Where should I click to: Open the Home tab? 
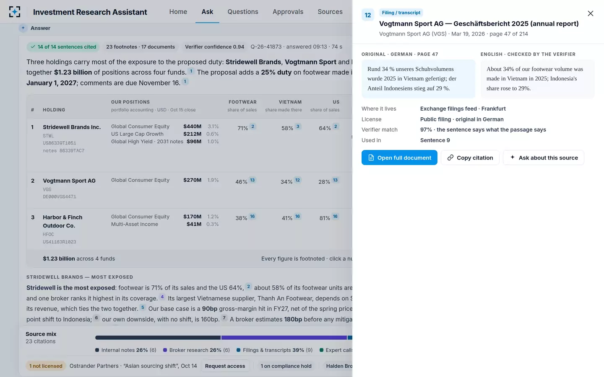(x=178, y=12)
